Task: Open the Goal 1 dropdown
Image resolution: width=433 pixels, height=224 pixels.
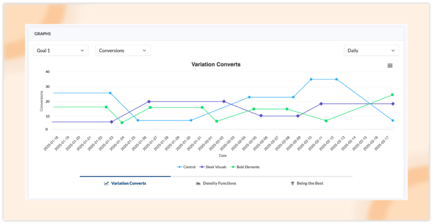Action: [x=61, y=50]
